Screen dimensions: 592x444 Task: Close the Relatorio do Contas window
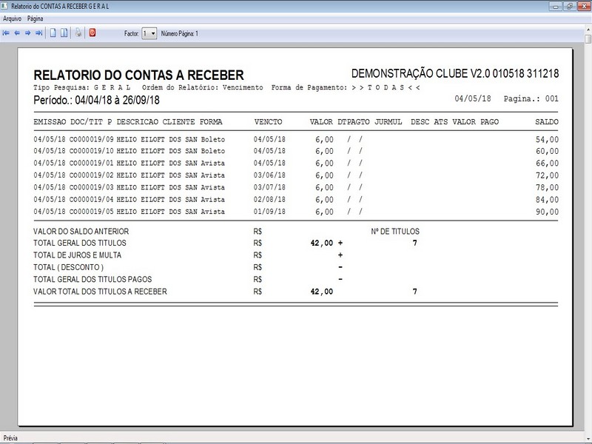[x=582, y=6]
